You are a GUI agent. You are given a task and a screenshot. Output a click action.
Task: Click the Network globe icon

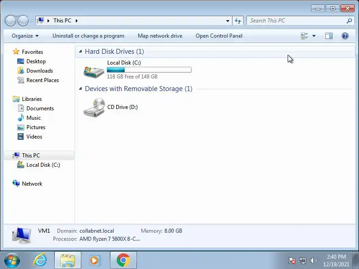pyautogui.click(x=16, y=183)
